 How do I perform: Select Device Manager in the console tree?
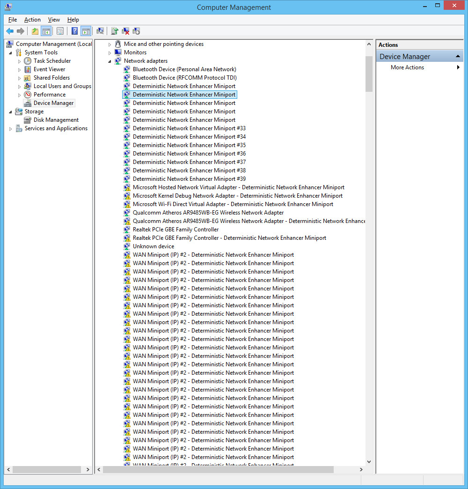coord(54,103)
